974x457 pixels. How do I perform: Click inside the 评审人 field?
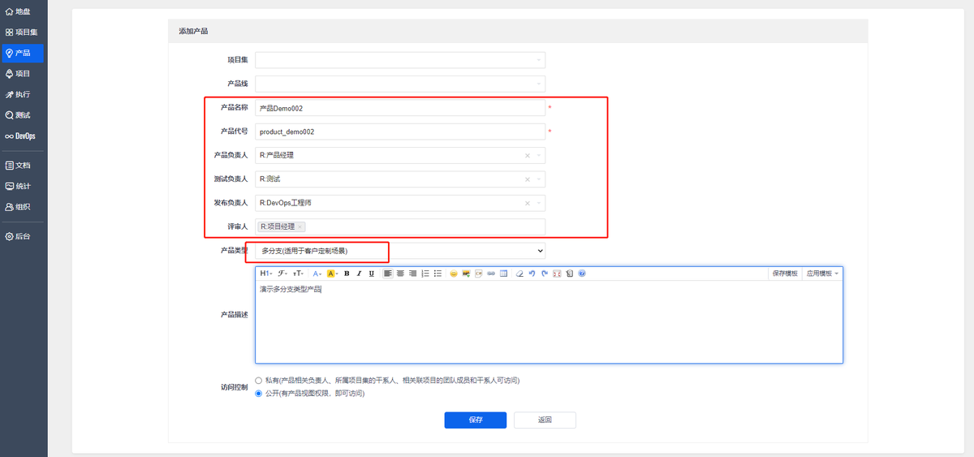click(x=400, y=226)
